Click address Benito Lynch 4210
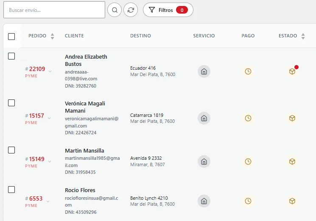The height and width of the screenshot is (221, 316). point(149,198)
